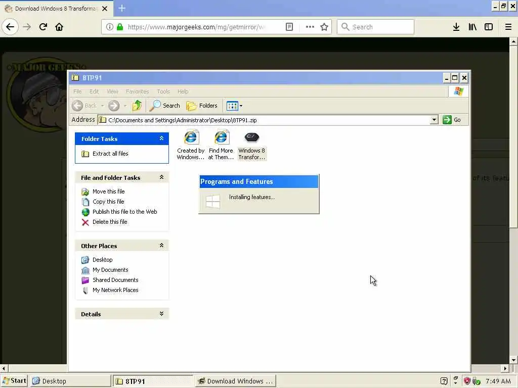Click the MajorGeeks site logo
Screen dimensions: 518x388
pyautogui.click(x=36, y=94)
